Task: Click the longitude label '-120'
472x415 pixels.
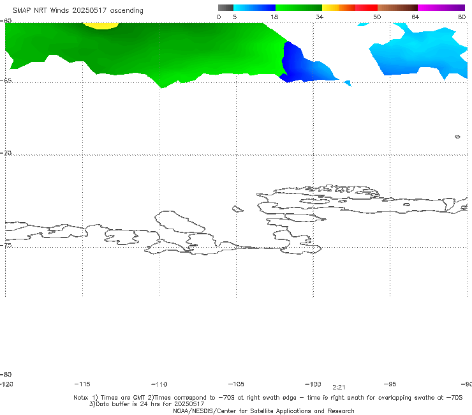Action: point(6,384)
